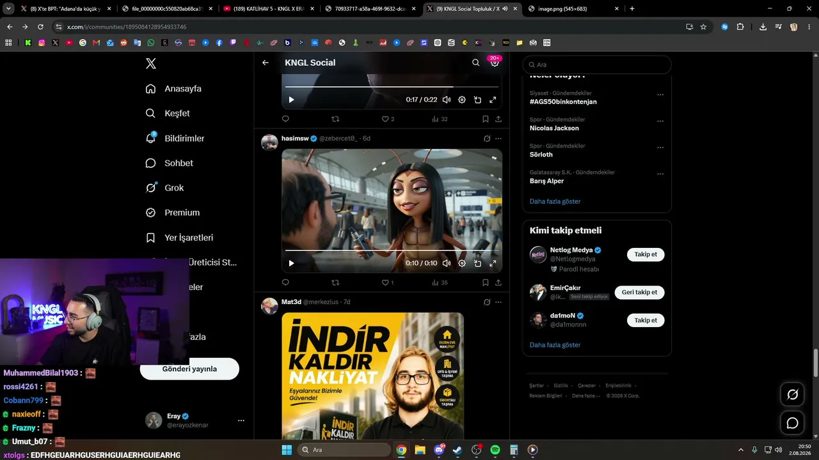Open the floating Grok button
Image resolution: width=819 pixels, height=460 pixels.
pyautogui.click(x=792, y=395)
